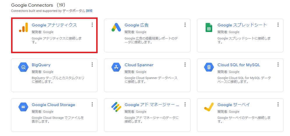
Task: Open the three-dot menu on Google サーベイ card
Action: [x=278, y=104]
